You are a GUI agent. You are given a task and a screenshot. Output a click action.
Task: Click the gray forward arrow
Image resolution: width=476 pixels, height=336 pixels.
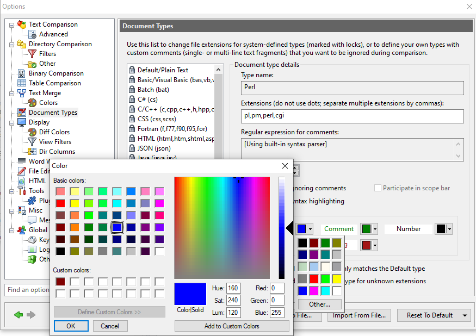coord(31,315)
